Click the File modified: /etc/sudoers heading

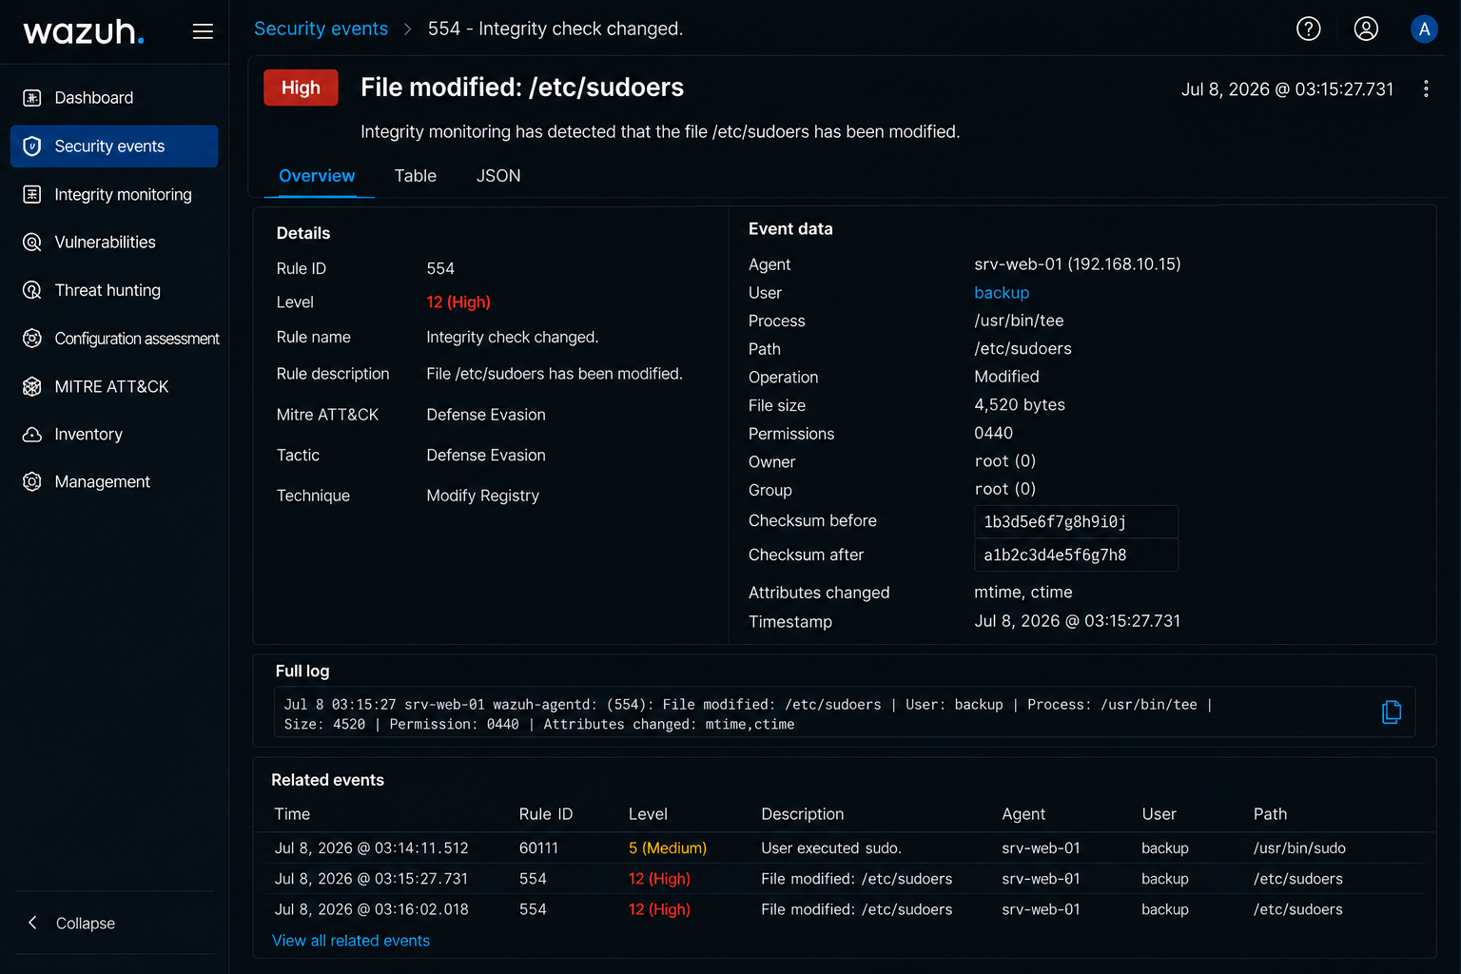(522, 88)
